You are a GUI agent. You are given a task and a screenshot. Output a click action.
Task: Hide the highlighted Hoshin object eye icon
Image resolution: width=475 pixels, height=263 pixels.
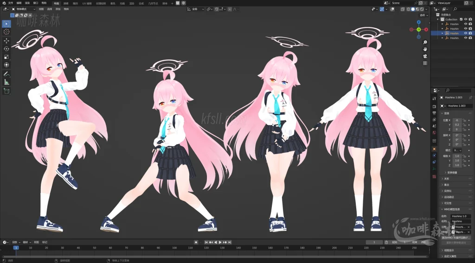point(466,33)
